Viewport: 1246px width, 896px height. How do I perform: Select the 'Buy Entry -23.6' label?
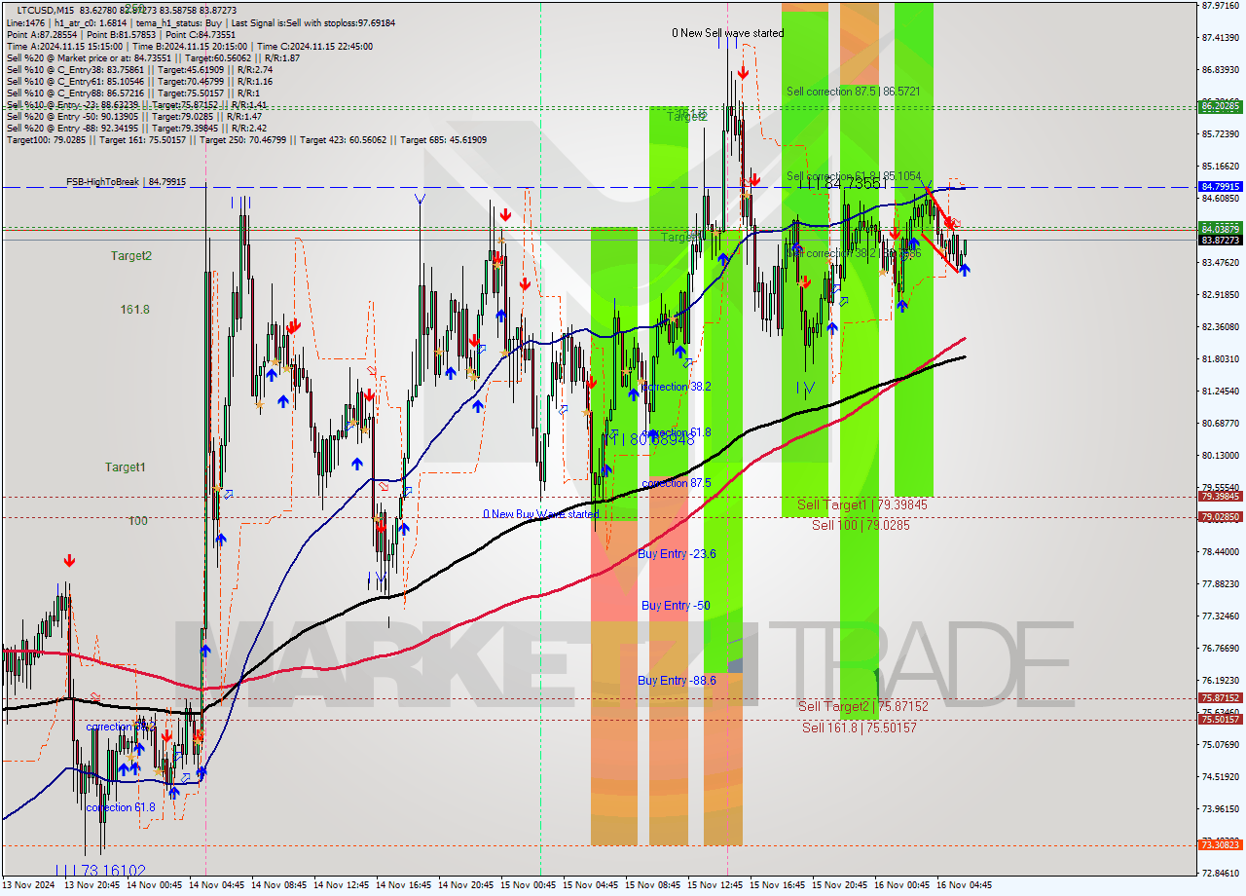click(677, 554)
